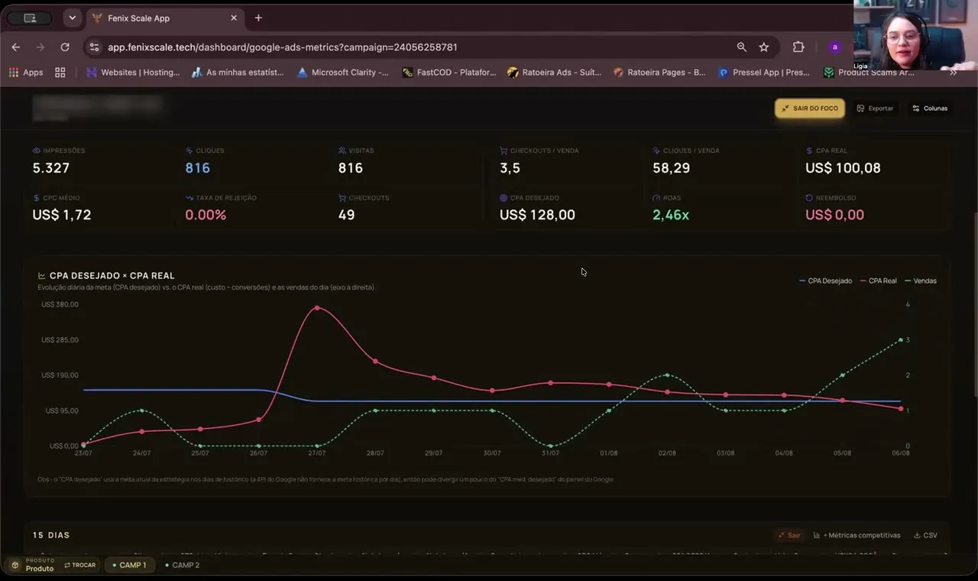Open Métricas competitivas option
This screenshot has height=581, width=978.
(x=857, y=535)
